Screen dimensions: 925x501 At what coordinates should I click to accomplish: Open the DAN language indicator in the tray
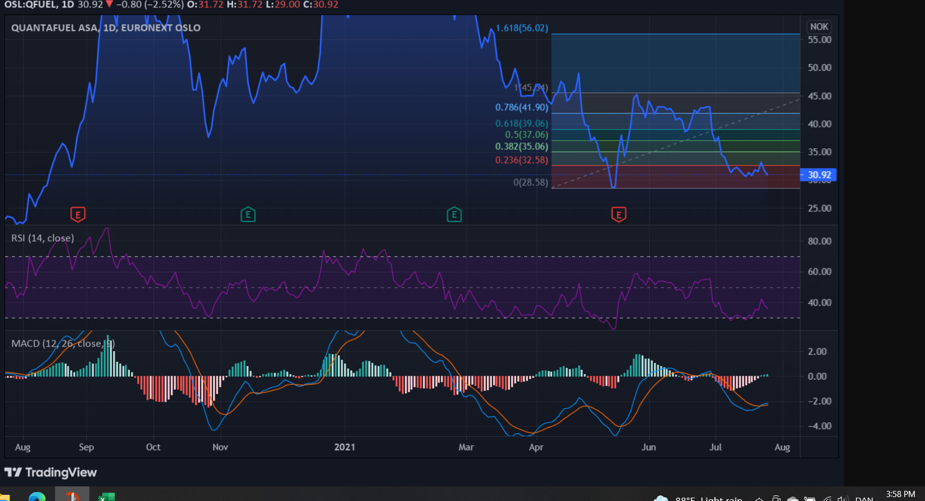point(864,498)
